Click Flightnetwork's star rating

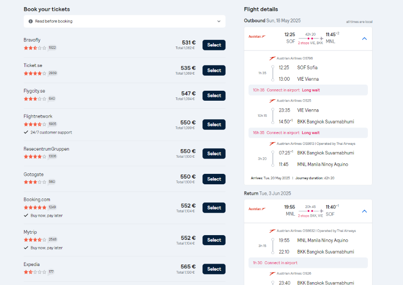pos(35,124)
